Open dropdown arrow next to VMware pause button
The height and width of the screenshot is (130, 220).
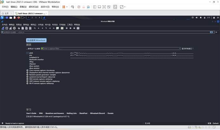(67, 7)
